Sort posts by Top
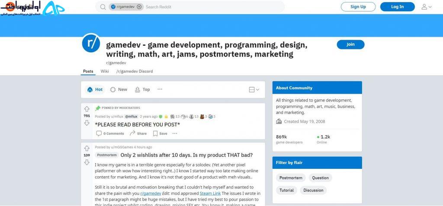 (x=142, y=89)
